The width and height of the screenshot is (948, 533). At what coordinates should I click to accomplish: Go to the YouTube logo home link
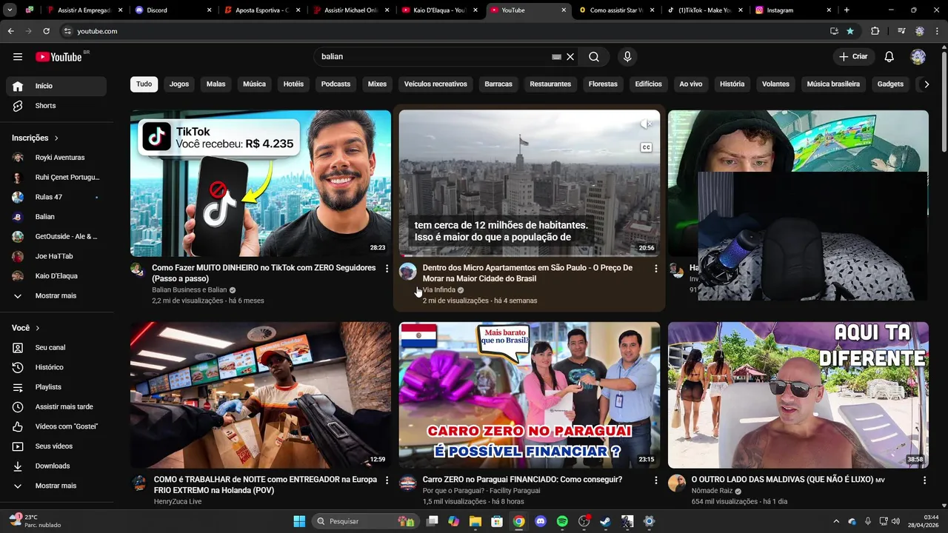[x=59, y=57]
